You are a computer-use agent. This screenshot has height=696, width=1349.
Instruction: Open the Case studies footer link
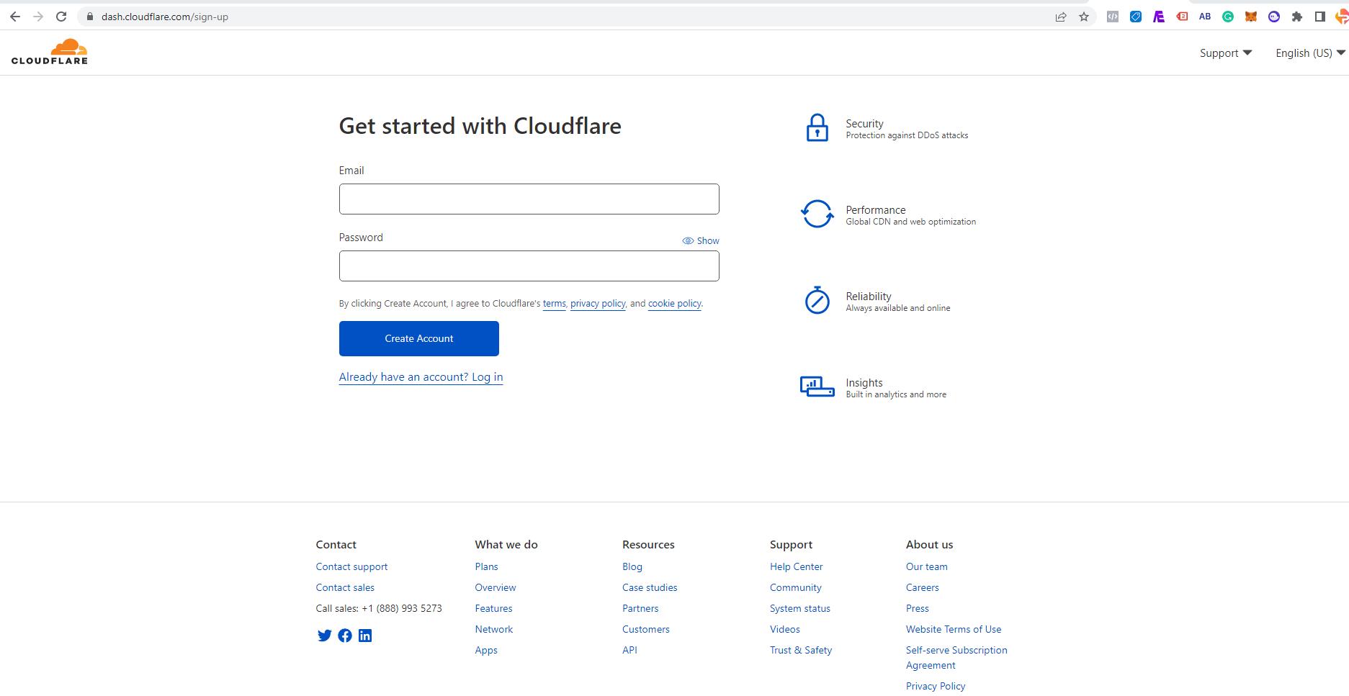point(650,588)
